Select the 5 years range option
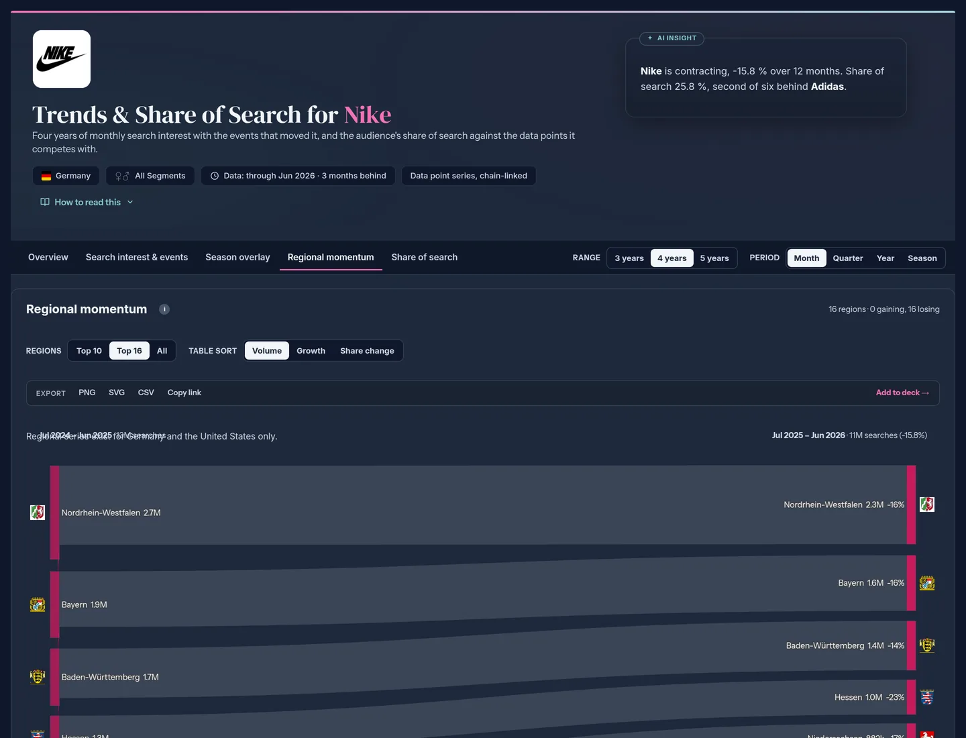 [x=714, y=258]
